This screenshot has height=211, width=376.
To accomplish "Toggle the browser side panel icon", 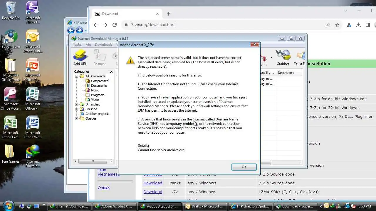I will pos(368,25).
